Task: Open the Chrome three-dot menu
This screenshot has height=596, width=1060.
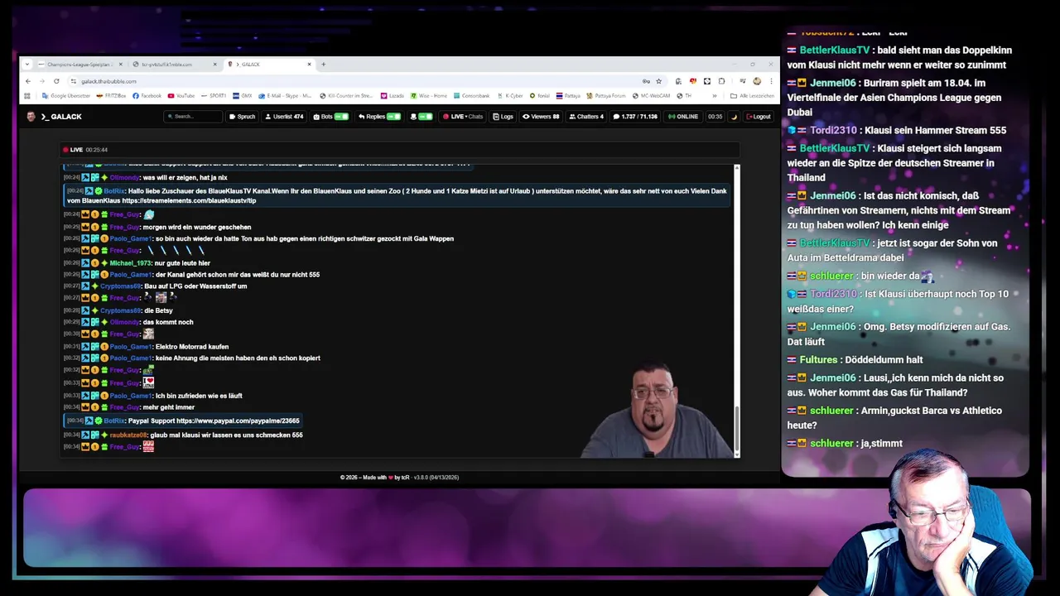Action: 771,81
